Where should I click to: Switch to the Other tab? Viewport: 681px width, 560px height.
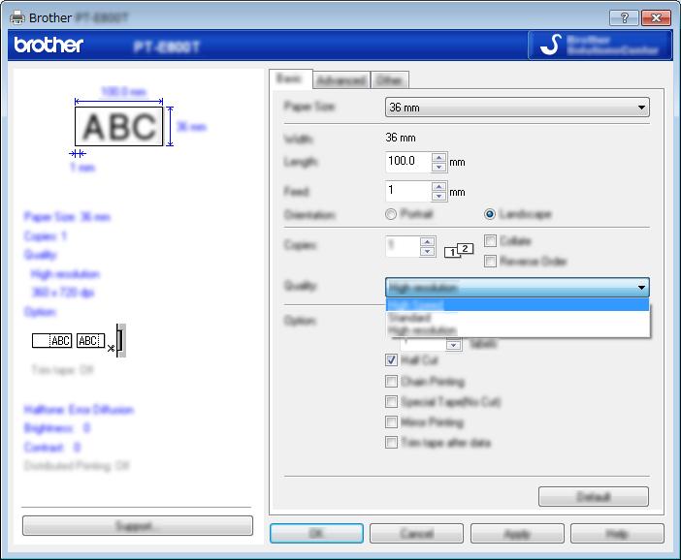(x=389, y=80)
